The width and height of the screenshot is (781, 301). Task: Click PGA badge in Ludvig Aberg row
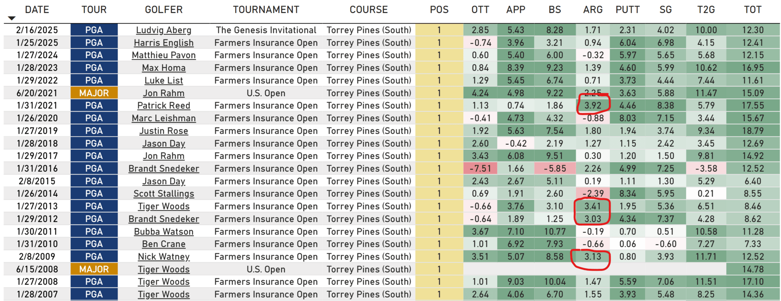[x=94, y=30]
